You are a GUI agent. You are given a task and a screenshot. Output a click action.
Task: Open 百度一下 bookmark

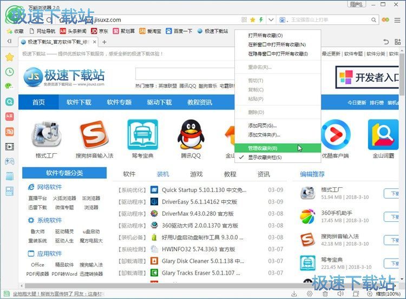tap(179, 31)
